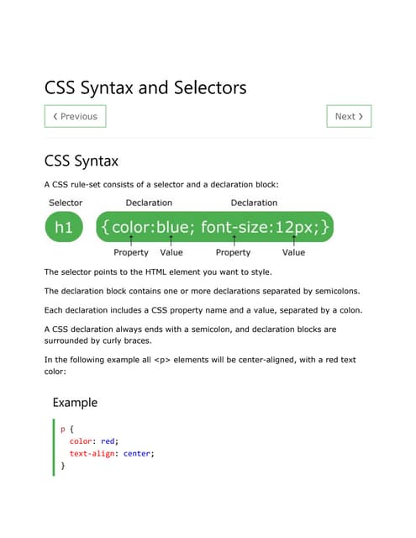Select the 'Example' heading
This screenshot has width=416, height=538.
click(x=75, y=403)
